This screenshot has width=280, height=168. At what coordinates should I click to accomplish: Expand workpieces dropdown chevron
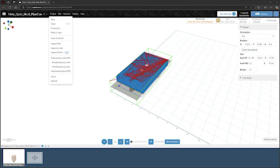coord(39,146)
